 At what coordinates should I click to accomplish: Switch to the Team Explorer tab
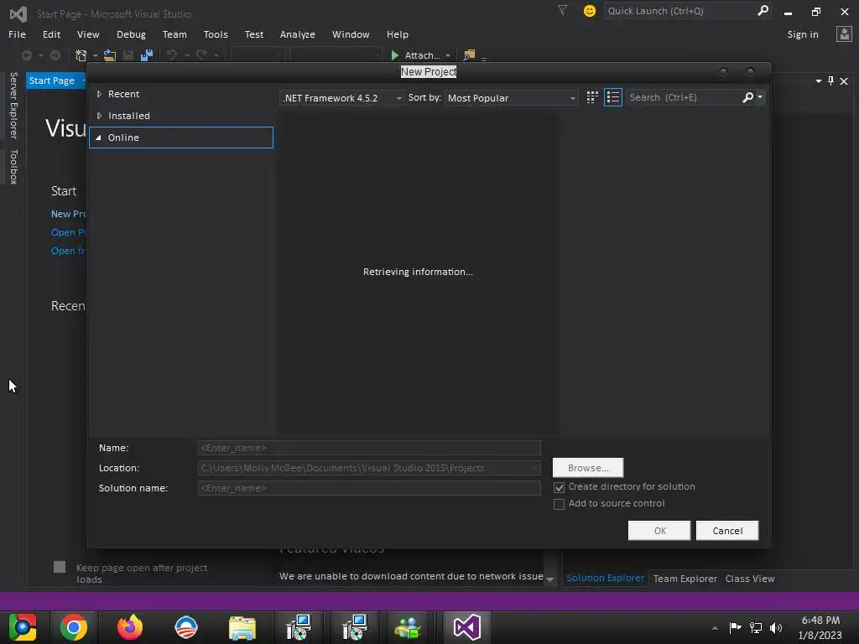coord(685,579)
